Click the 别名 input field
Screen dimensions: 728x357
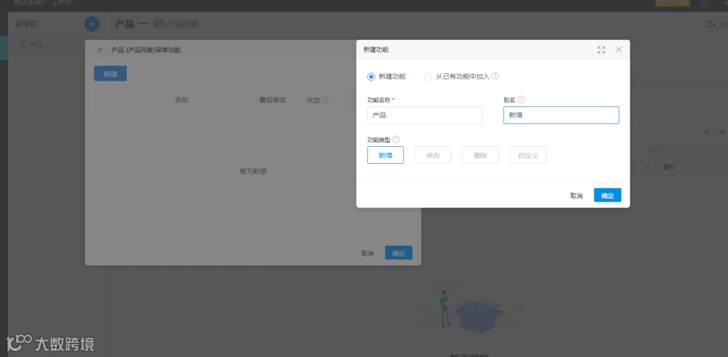click(x=561, y=115)
